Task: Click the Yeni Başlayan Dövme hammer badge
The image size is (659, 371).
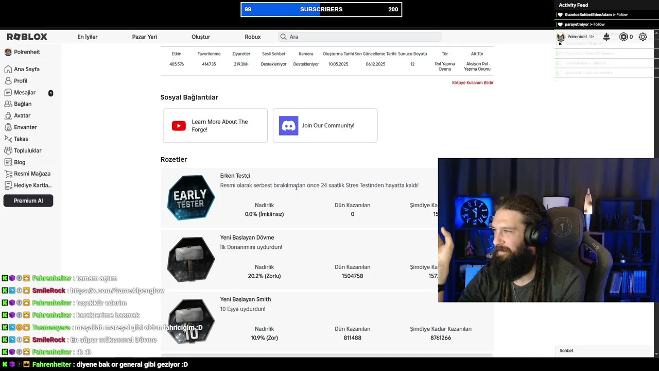Action: (191, 260)
